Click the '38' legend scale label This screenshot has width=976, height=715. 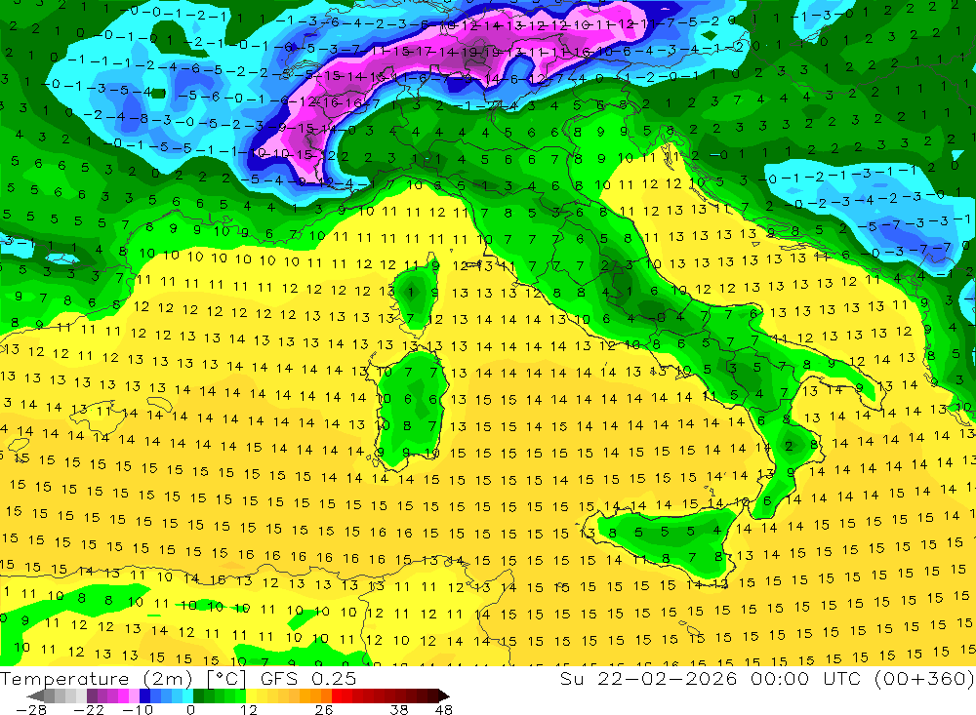tap(399, 710)
